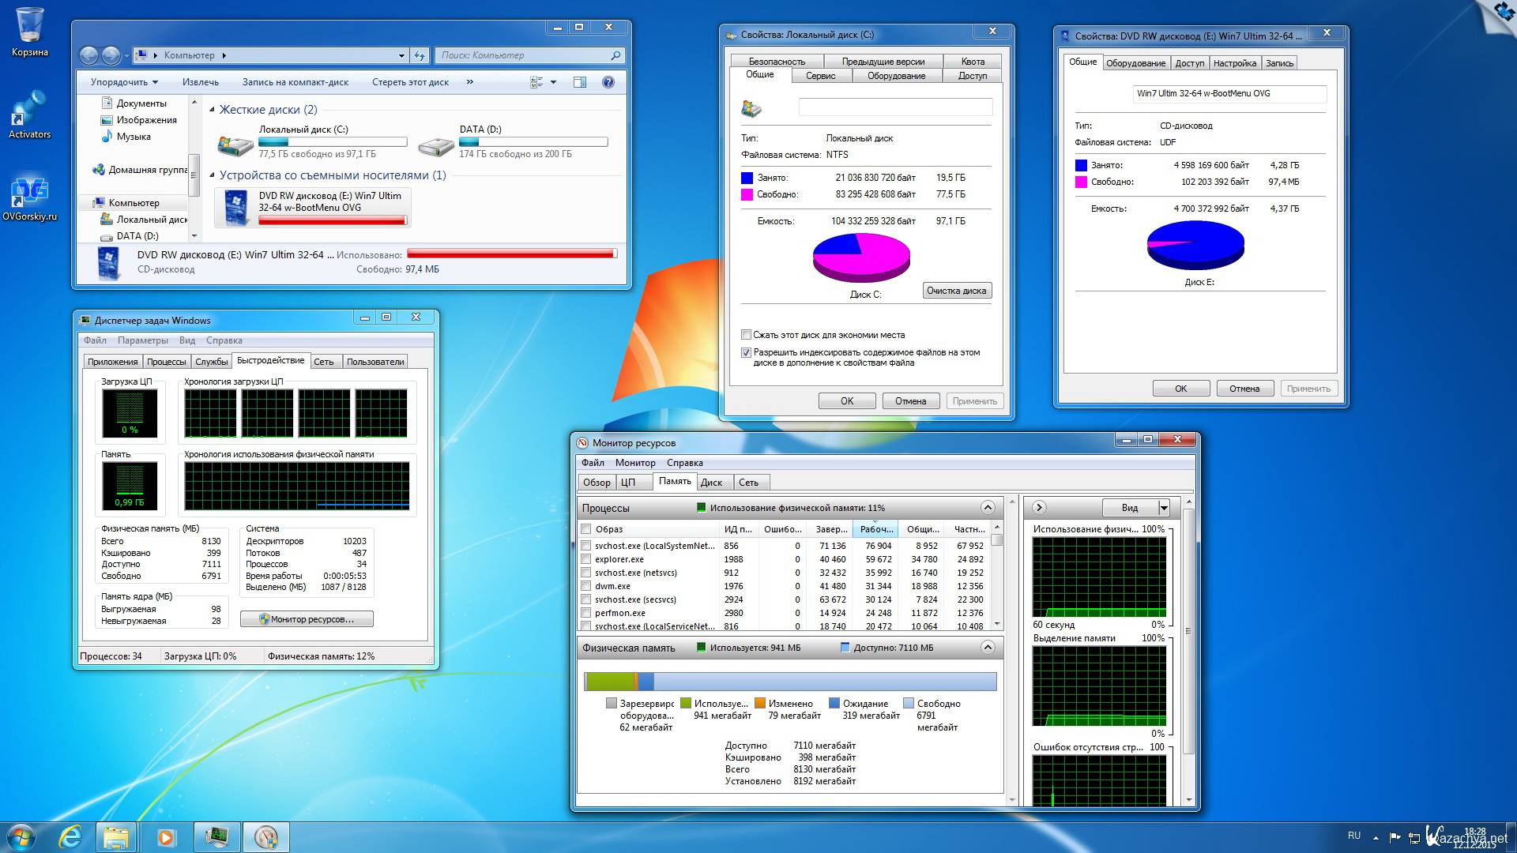Open the view options dropdown arrow in Explorer

pos(553,82)
